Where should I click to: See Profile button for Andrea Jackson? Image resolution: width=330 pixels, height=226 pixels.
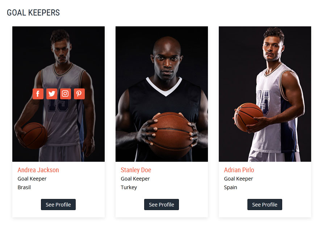point(58,205)
